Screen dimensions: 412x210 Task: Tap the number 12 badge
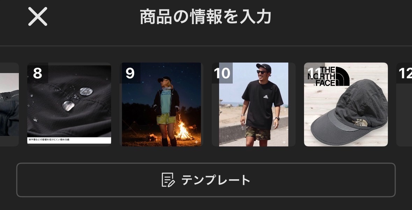(x=405, y=73)
